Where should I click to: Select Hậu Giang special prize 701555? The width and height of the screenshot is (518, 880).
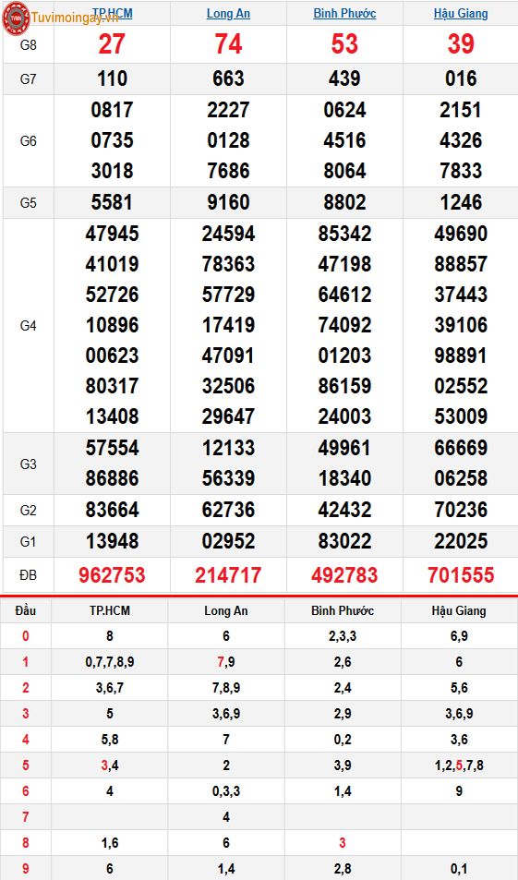[461, 575]
